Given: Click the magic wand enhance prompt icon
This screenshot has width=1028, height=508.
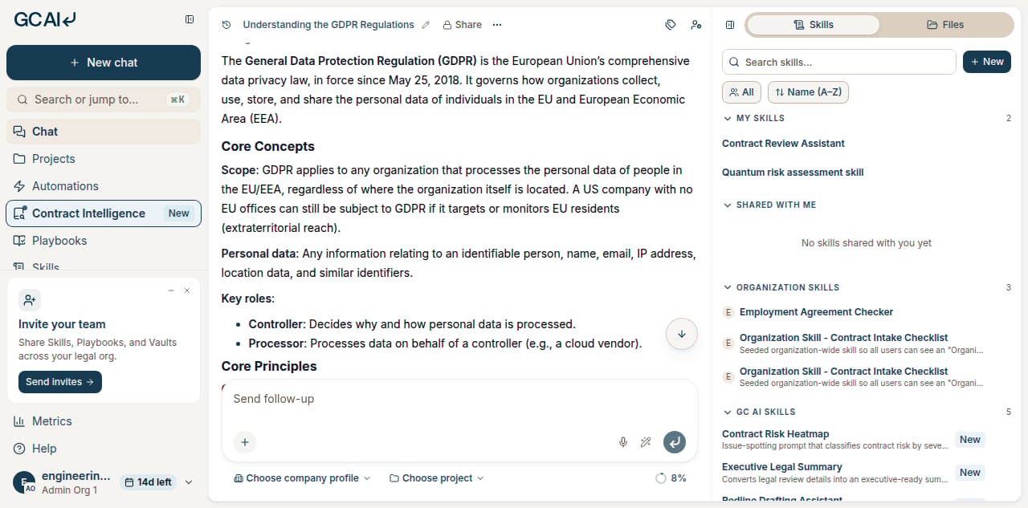Looking at the screenshot, I should pyautogui.click(x=645, y=442).
